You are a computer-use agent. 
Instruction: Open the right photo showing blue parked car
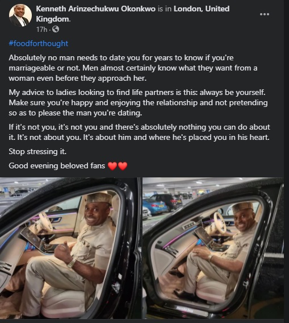pos(213,249)
